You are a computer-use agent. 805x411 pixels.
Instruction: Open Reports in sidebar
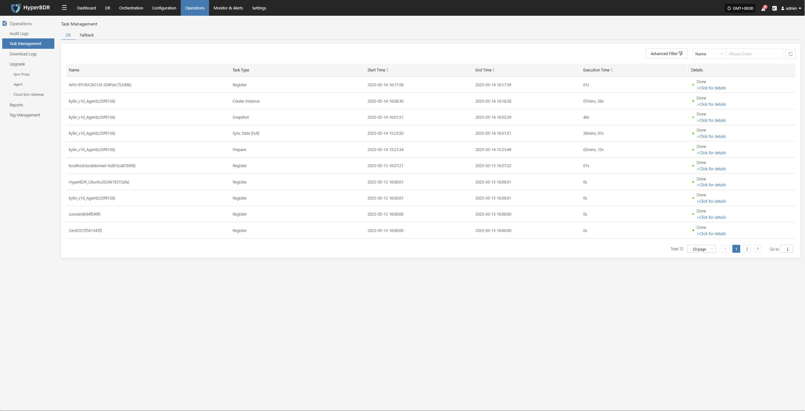click(x=16, y=105)
